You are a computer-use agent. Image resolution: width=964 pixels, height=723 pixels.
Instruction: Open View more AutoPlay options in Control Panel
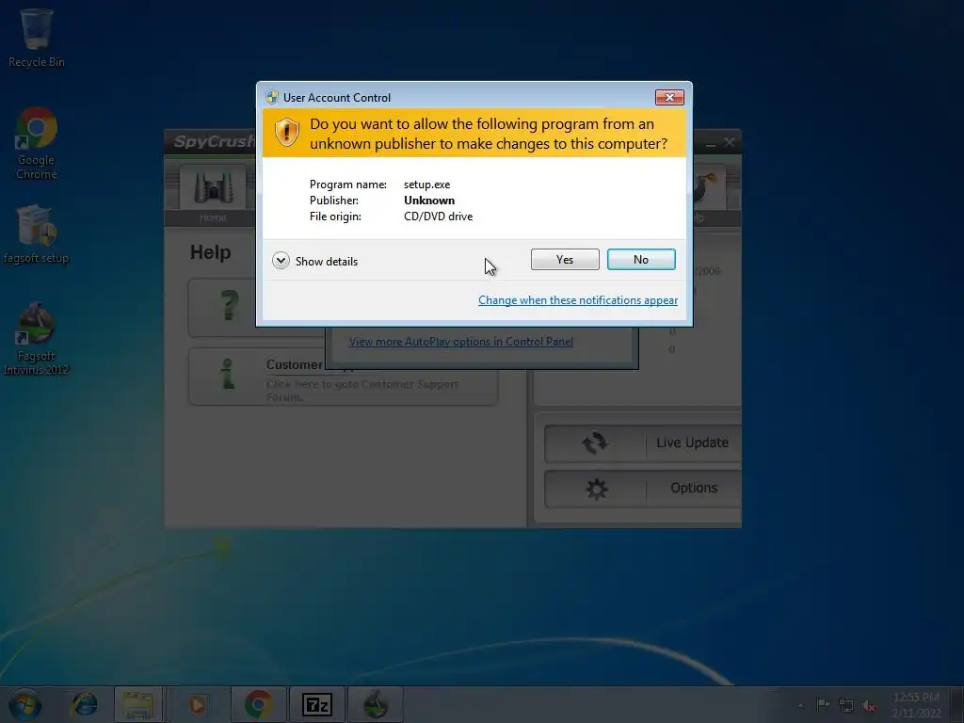pyautogui.click(x=460, y=341)
